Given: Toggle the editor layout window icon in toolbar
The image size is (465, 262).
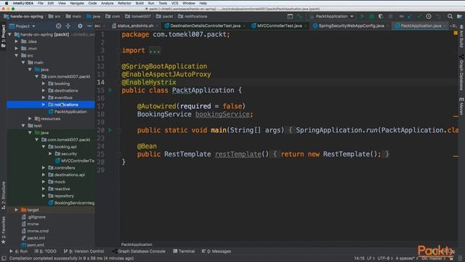Looking at the screenshot, I should (290, 16).
